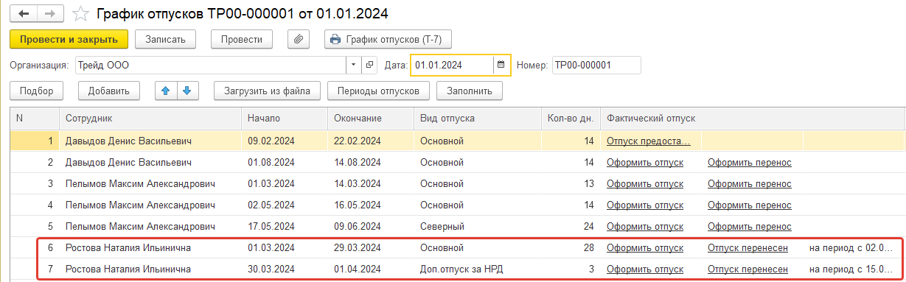Click Оформить перенос link in Северный row
Image resolution: width=906 pixels, height=282 pixels.
click(750, 226)
